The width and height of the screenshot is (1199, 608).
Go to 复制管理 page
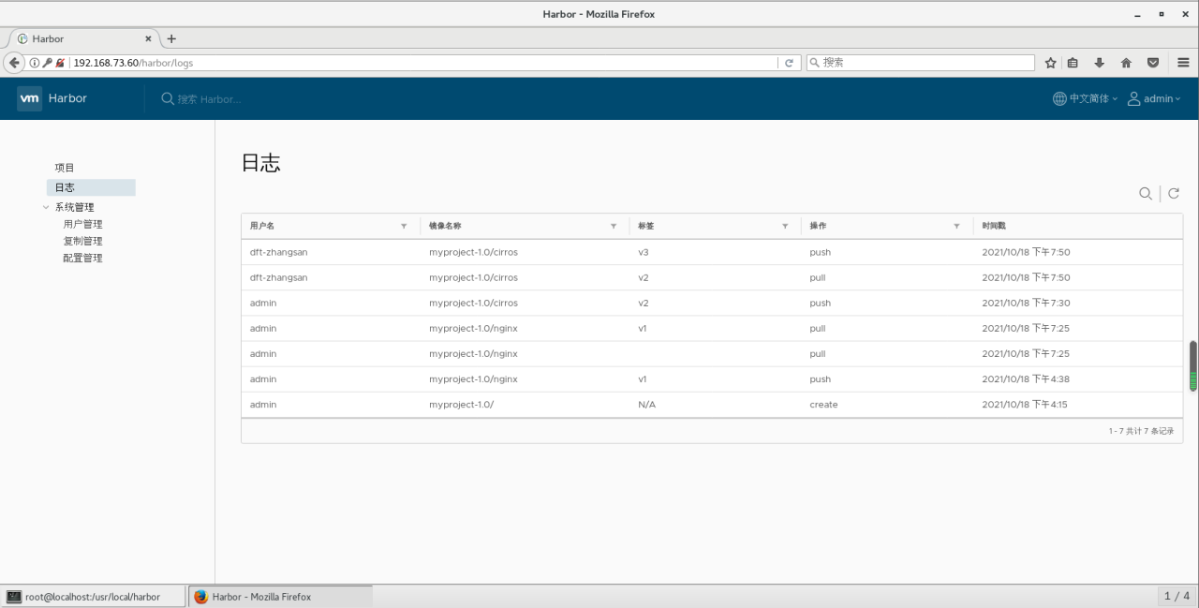coord(82,241)
